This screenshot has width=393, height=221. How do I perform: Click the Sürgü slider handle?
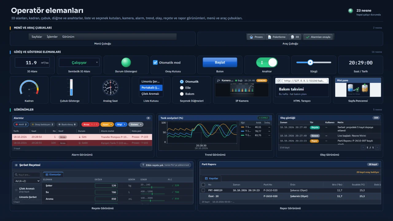click(x=310, y=62)
